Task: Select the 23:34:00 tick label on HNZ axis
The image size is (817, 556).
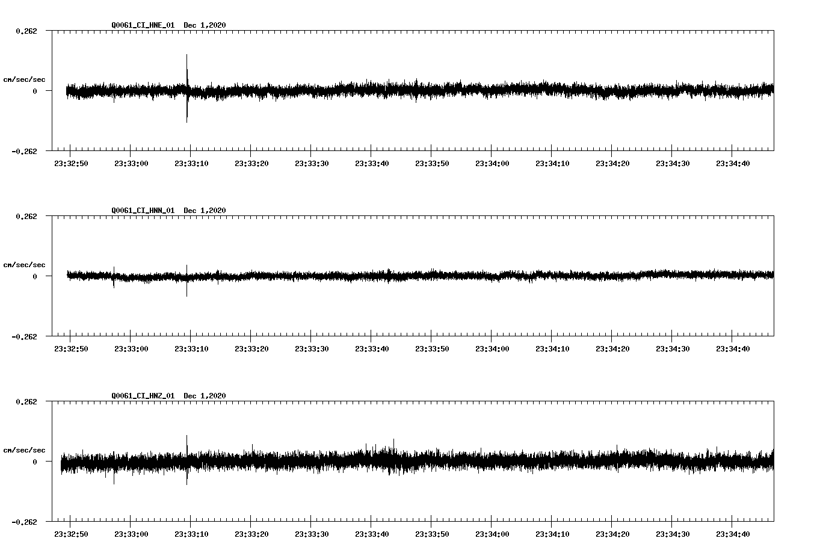Action: [492, 533]
